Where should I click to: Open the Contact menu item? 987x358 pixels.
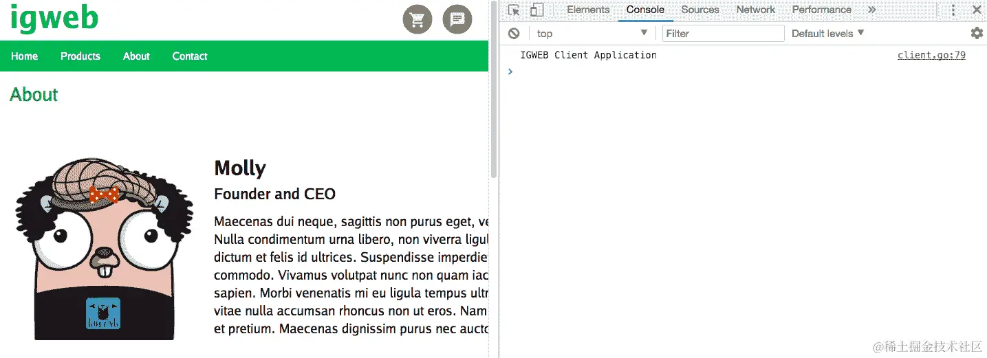tap(190, 56)
